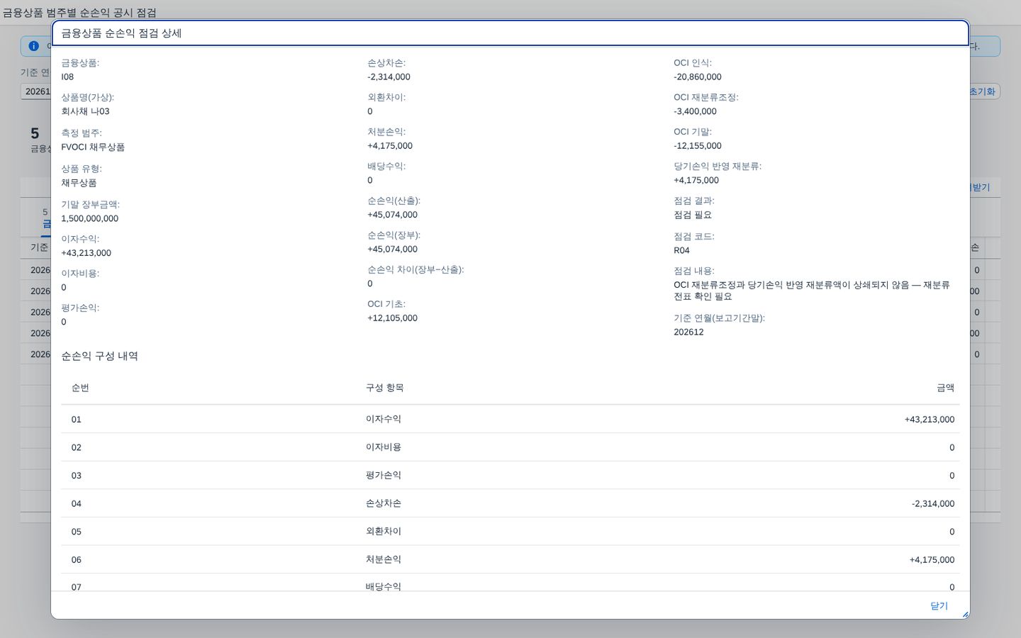Click the amount -2,314,000 in row 04
The width and height of the screenshot is (1021, 638).
(x=933, y=504)
